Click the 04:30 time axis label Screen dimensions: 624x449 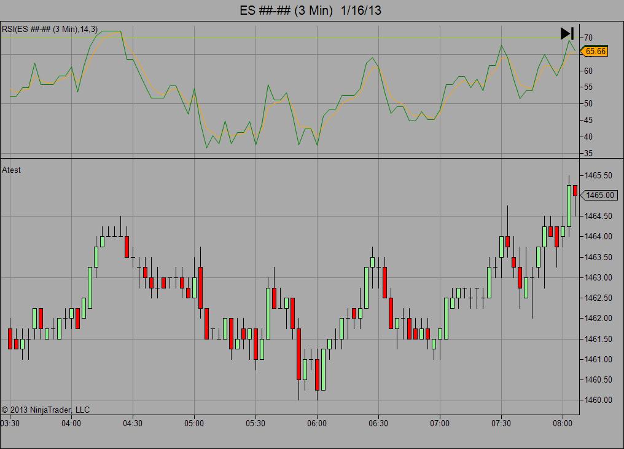pyautogui.click(x=133, y=423)
